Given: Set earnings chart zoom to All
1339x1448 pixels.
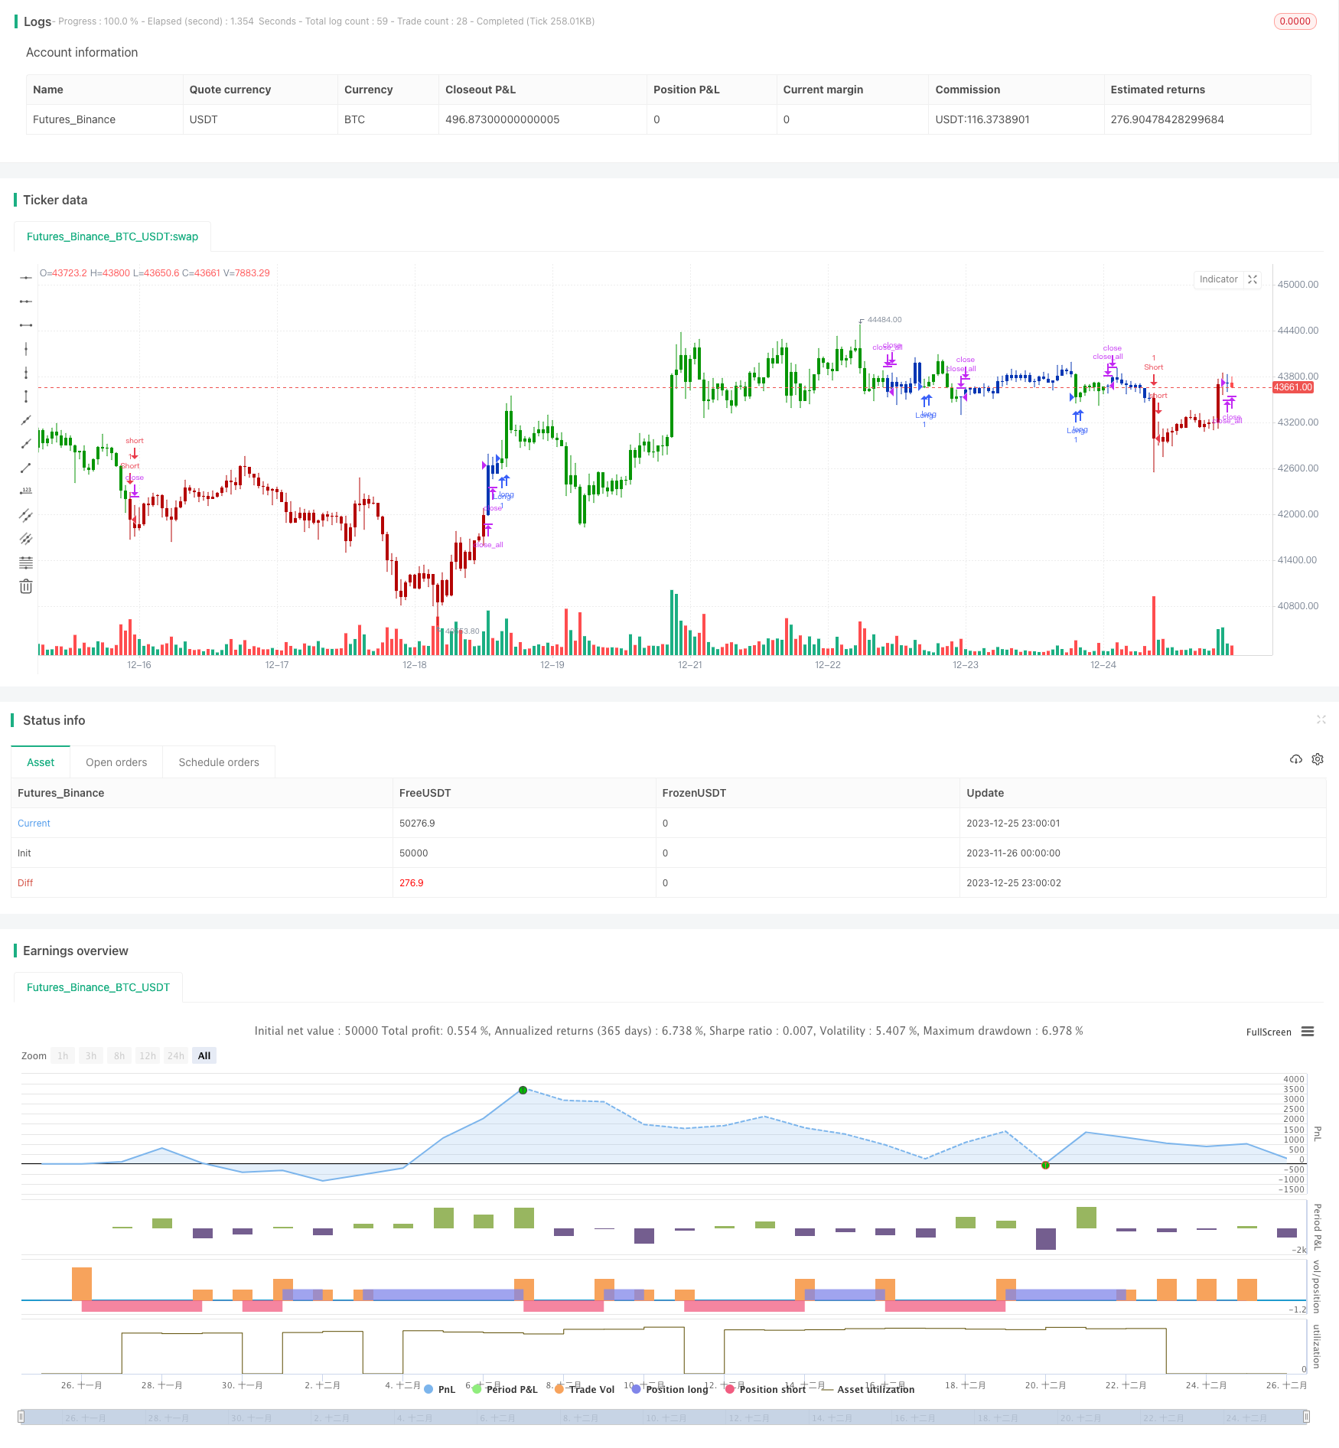Looking at the screenshot, I should [x=204, y=1055].
